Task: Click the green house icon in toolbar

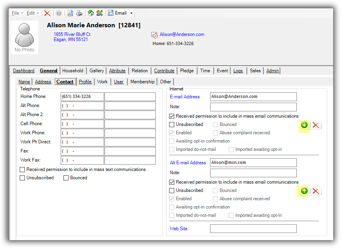Action: click(x=91, y=13)
